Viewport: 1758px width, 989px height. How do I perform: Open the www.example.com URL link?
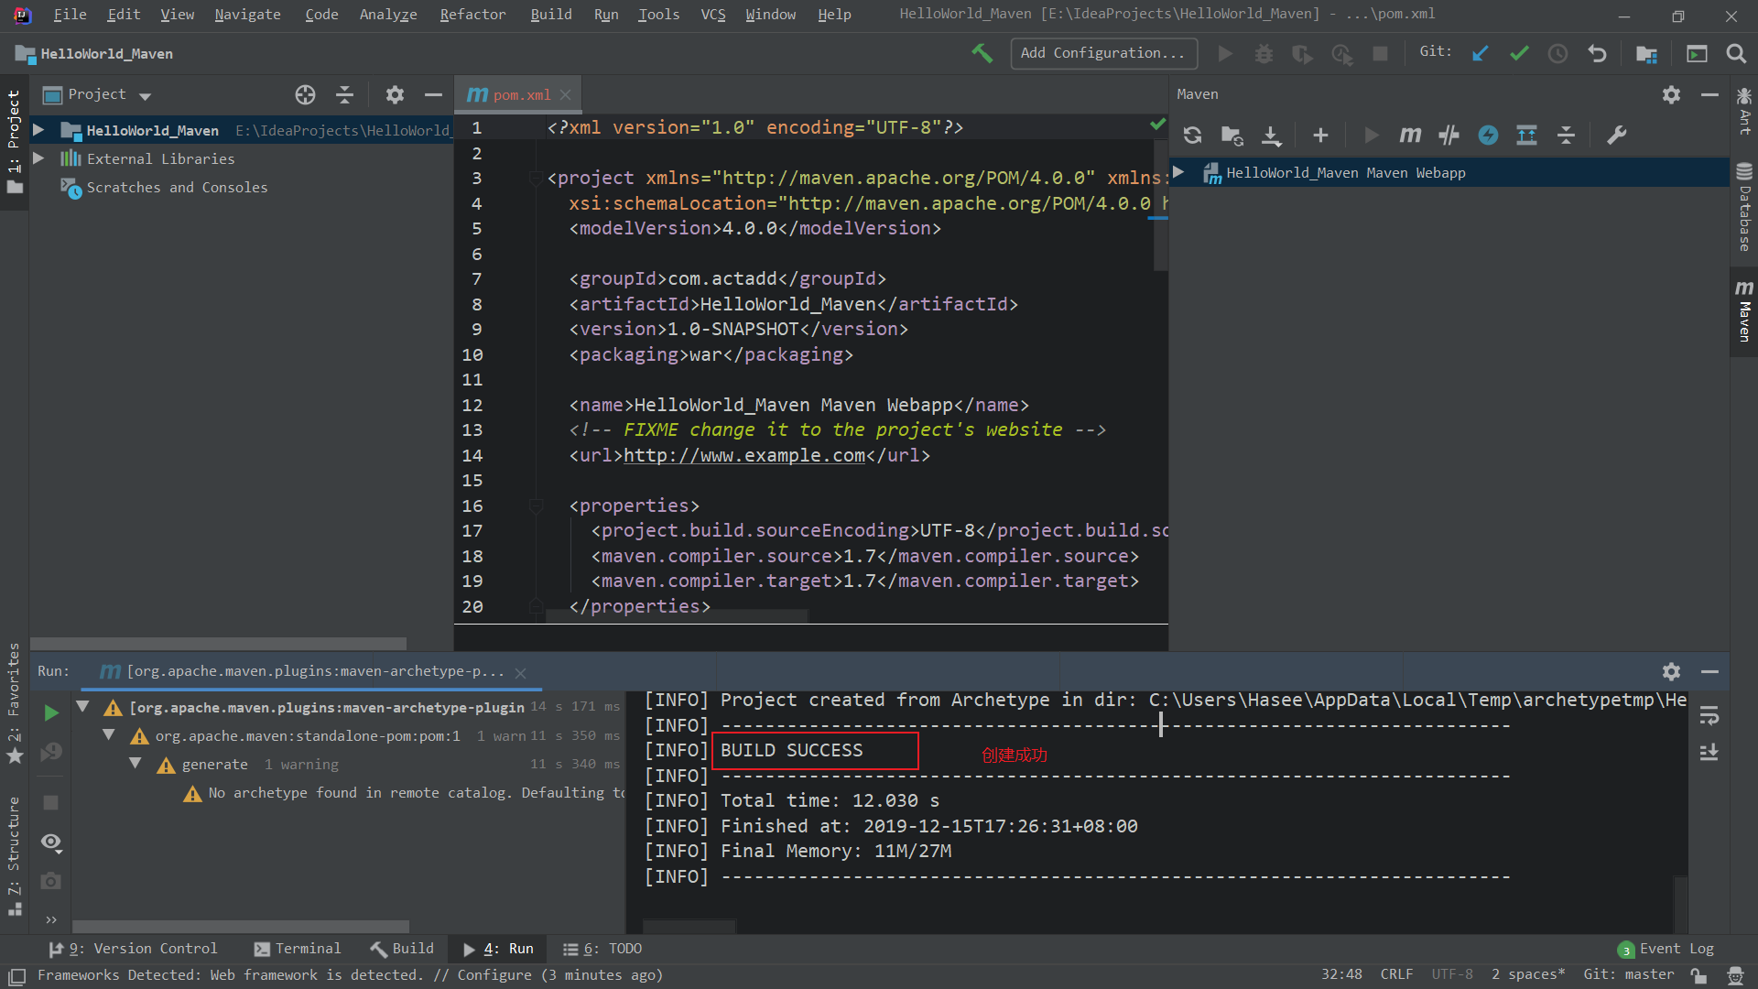743,455
